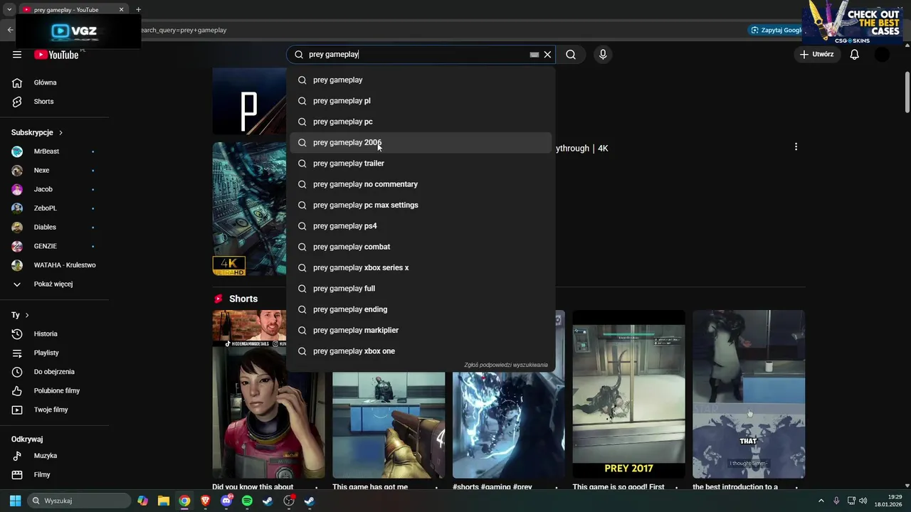The image size is (911, 512).
Task: Select suggestion 'prey gameplay combat'
Action: 421,247
